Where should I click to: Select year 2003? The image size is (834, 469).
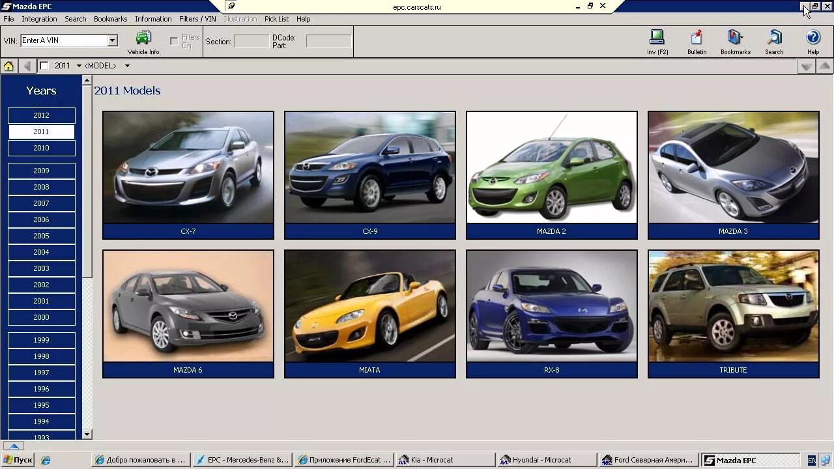click(x=42, y=268)
